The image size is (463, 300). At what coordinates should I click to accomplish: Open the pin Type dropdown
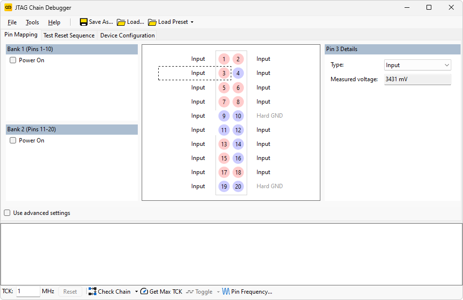pyautogui.click(x=418, y=65)
